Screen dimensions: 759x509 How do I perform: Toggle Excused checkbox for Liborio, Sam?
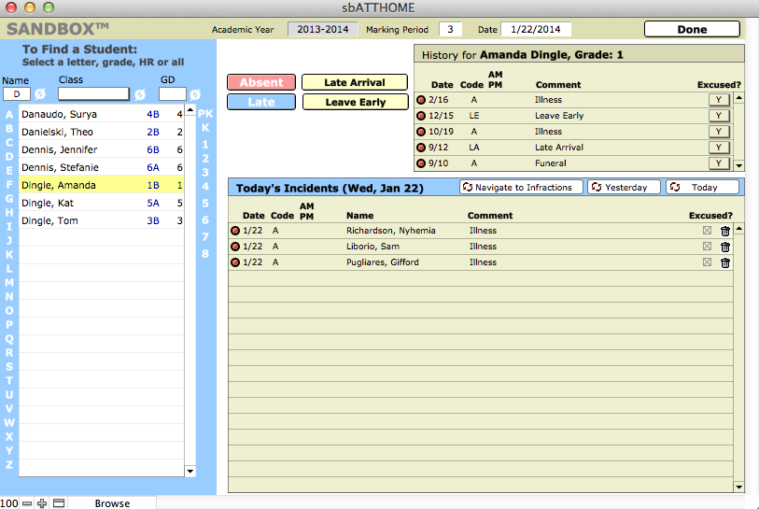pyautogui.click(x=707, y=247)
